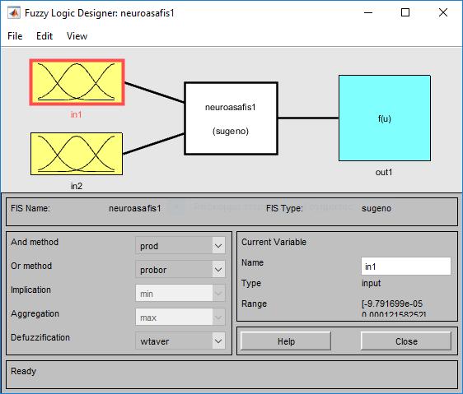Select the out1 f(u) output box
The width and height of the screenshot is (463, 394).
tap(385, 118)
